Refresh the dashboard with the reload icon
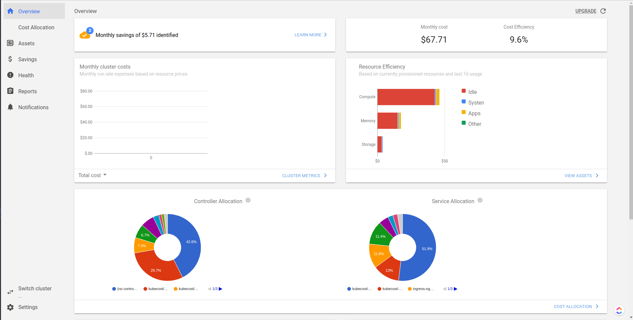This screenshot has height=320, width=633. pyautogui.click(x=603, y=11)
